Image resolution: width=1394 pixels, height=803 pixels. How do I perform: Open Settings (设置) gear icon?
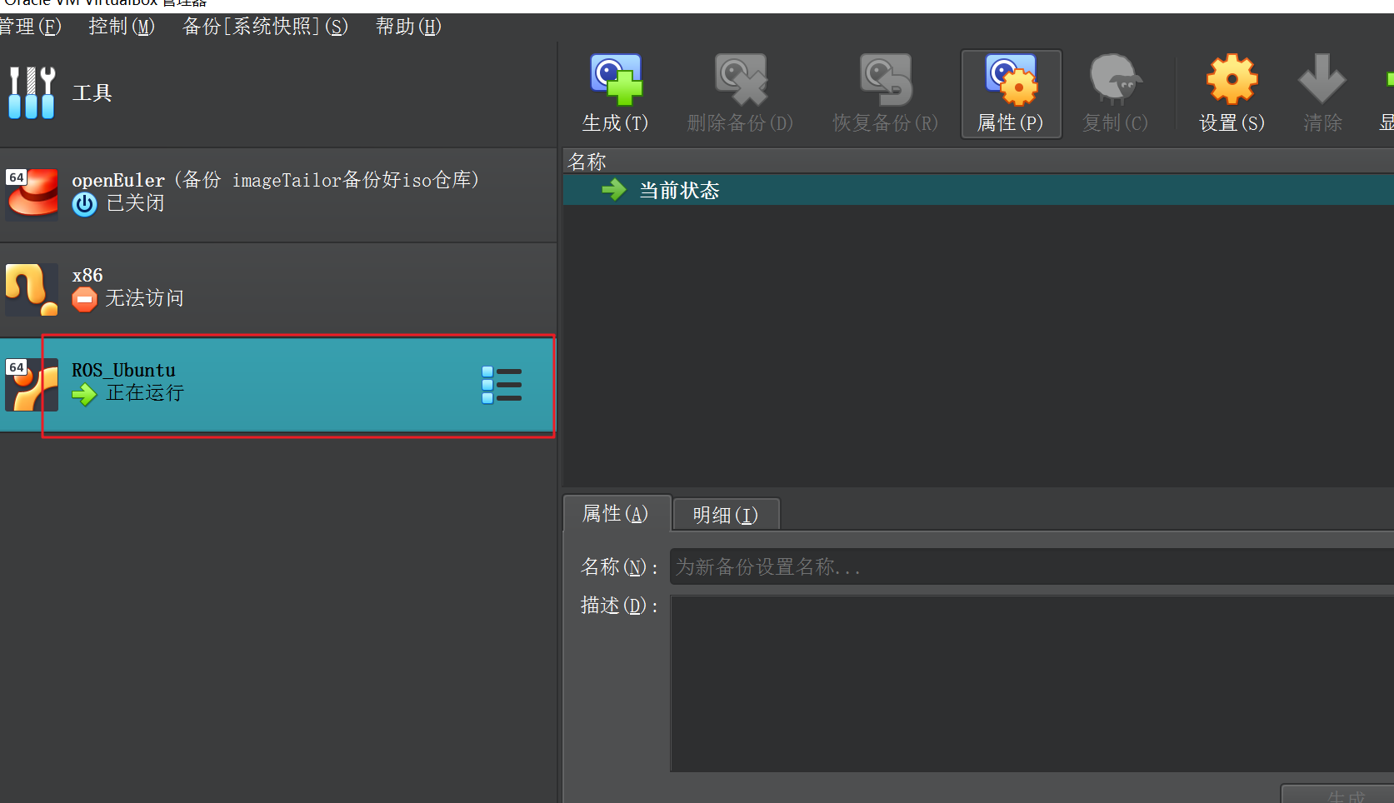1232,82
